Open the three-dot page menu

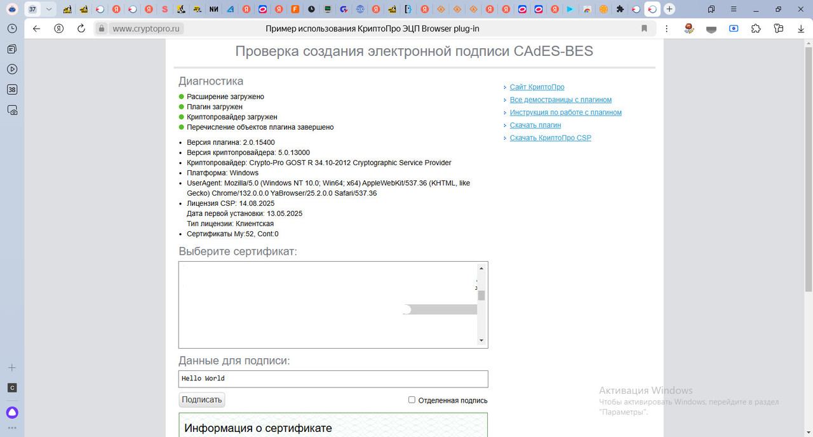click(x=666, y=29)
